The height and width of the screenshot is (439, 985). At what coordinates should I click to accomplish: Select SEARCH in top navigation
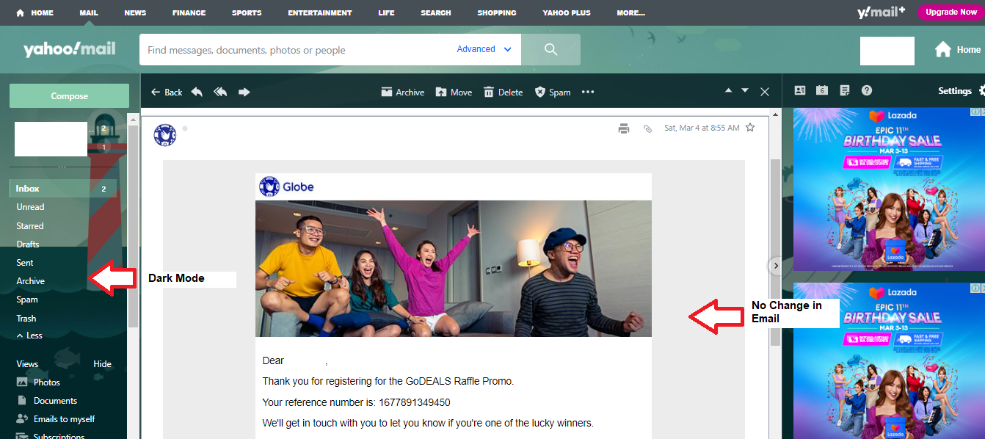point(436,12)
